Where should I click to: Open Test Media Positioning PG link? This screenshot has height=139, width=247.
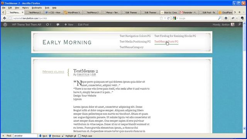[135, 42]
